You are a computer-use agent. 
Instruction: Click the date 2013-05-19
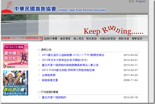pyautogui.click(x=131, y=97)
